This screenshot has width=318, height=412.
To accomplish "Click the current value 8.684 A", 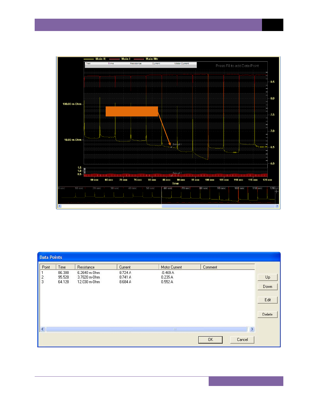I will click(125, 282).
